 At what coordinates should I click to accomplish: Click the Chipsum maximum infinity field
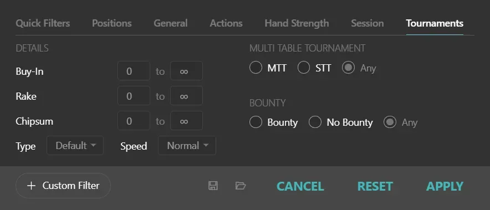[186, 121]
